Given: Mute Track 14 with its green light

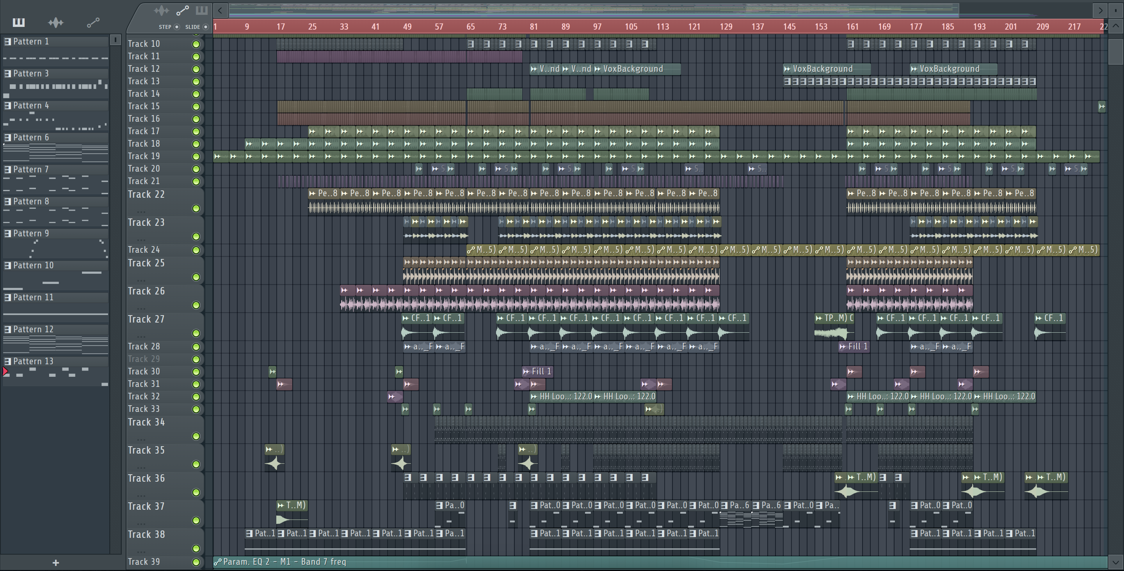Looking at the screenshot, I should pyautogui.click(x=196, y=94).
